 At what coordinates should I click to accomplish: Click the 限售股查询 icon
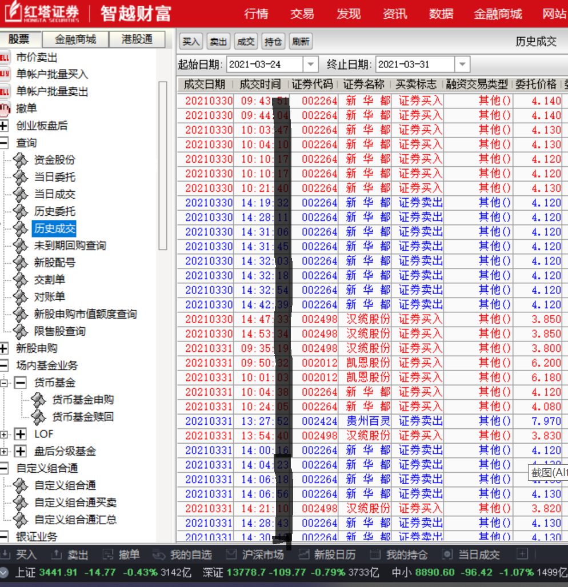pos(21,332)
